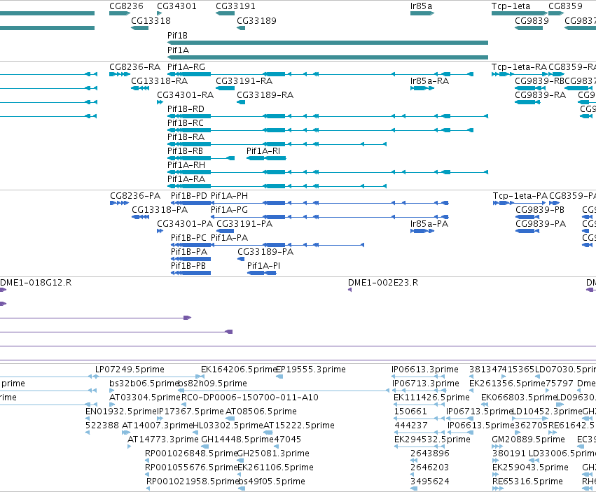
Task: Click protein label Pif1A-PA
Action: [x=229, y=238]
